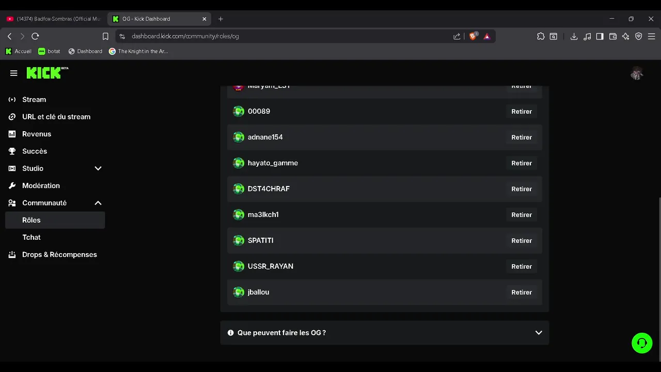This screenshot has height=372, width=661.
Task: Expand "Que peuvent faire les OG ?"
Action: (x=384, y=333)
